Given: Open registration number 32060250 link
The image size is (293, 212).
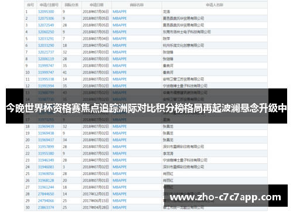Looking at the screenshot, I should (46, 32).
